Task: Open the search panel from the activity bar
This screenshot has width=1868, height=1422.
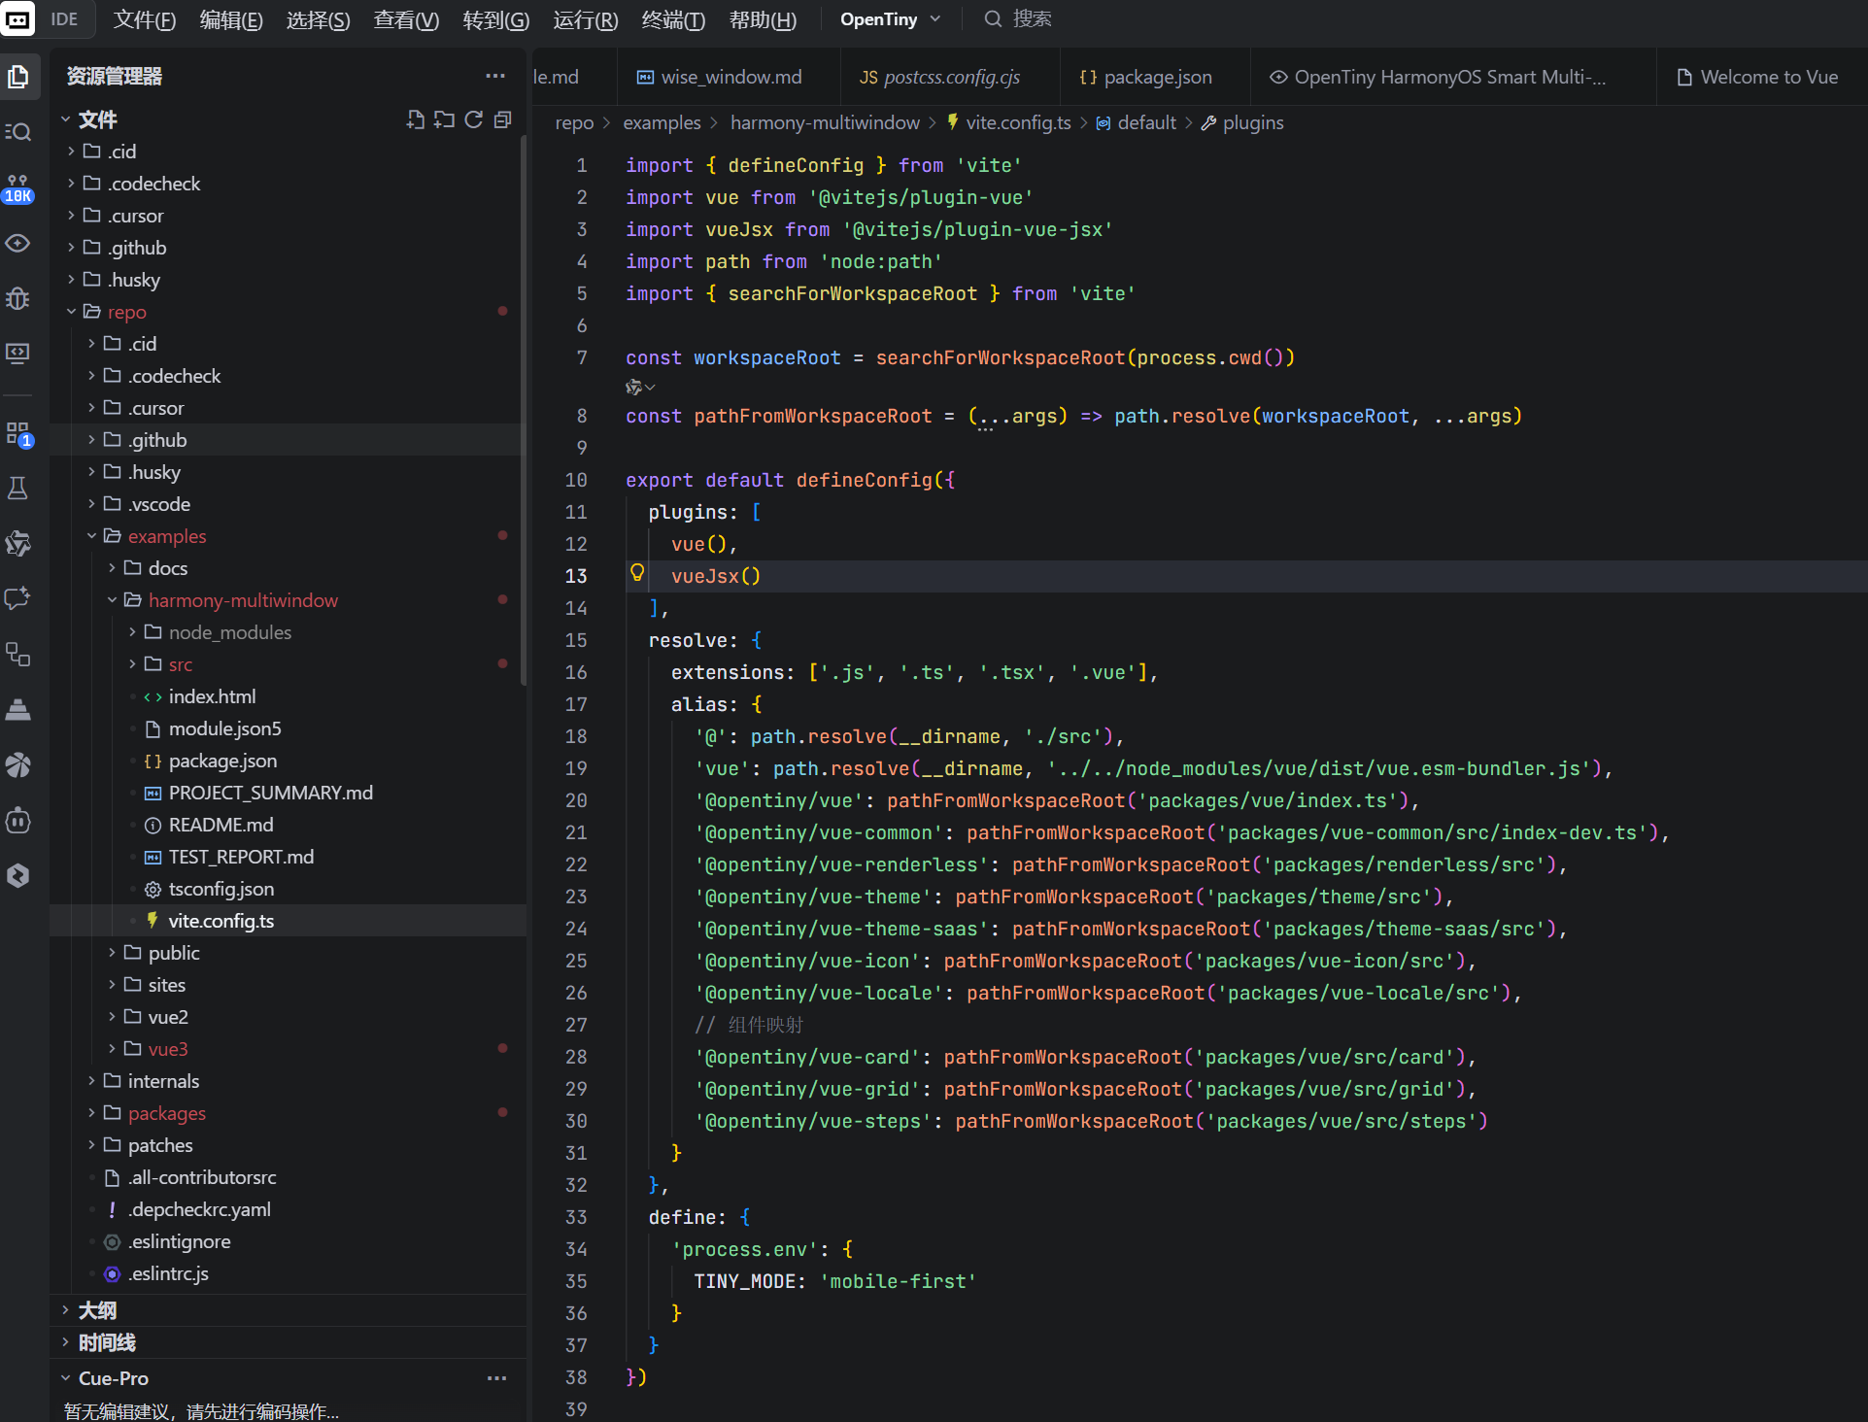Action: [x=18, y=132]
